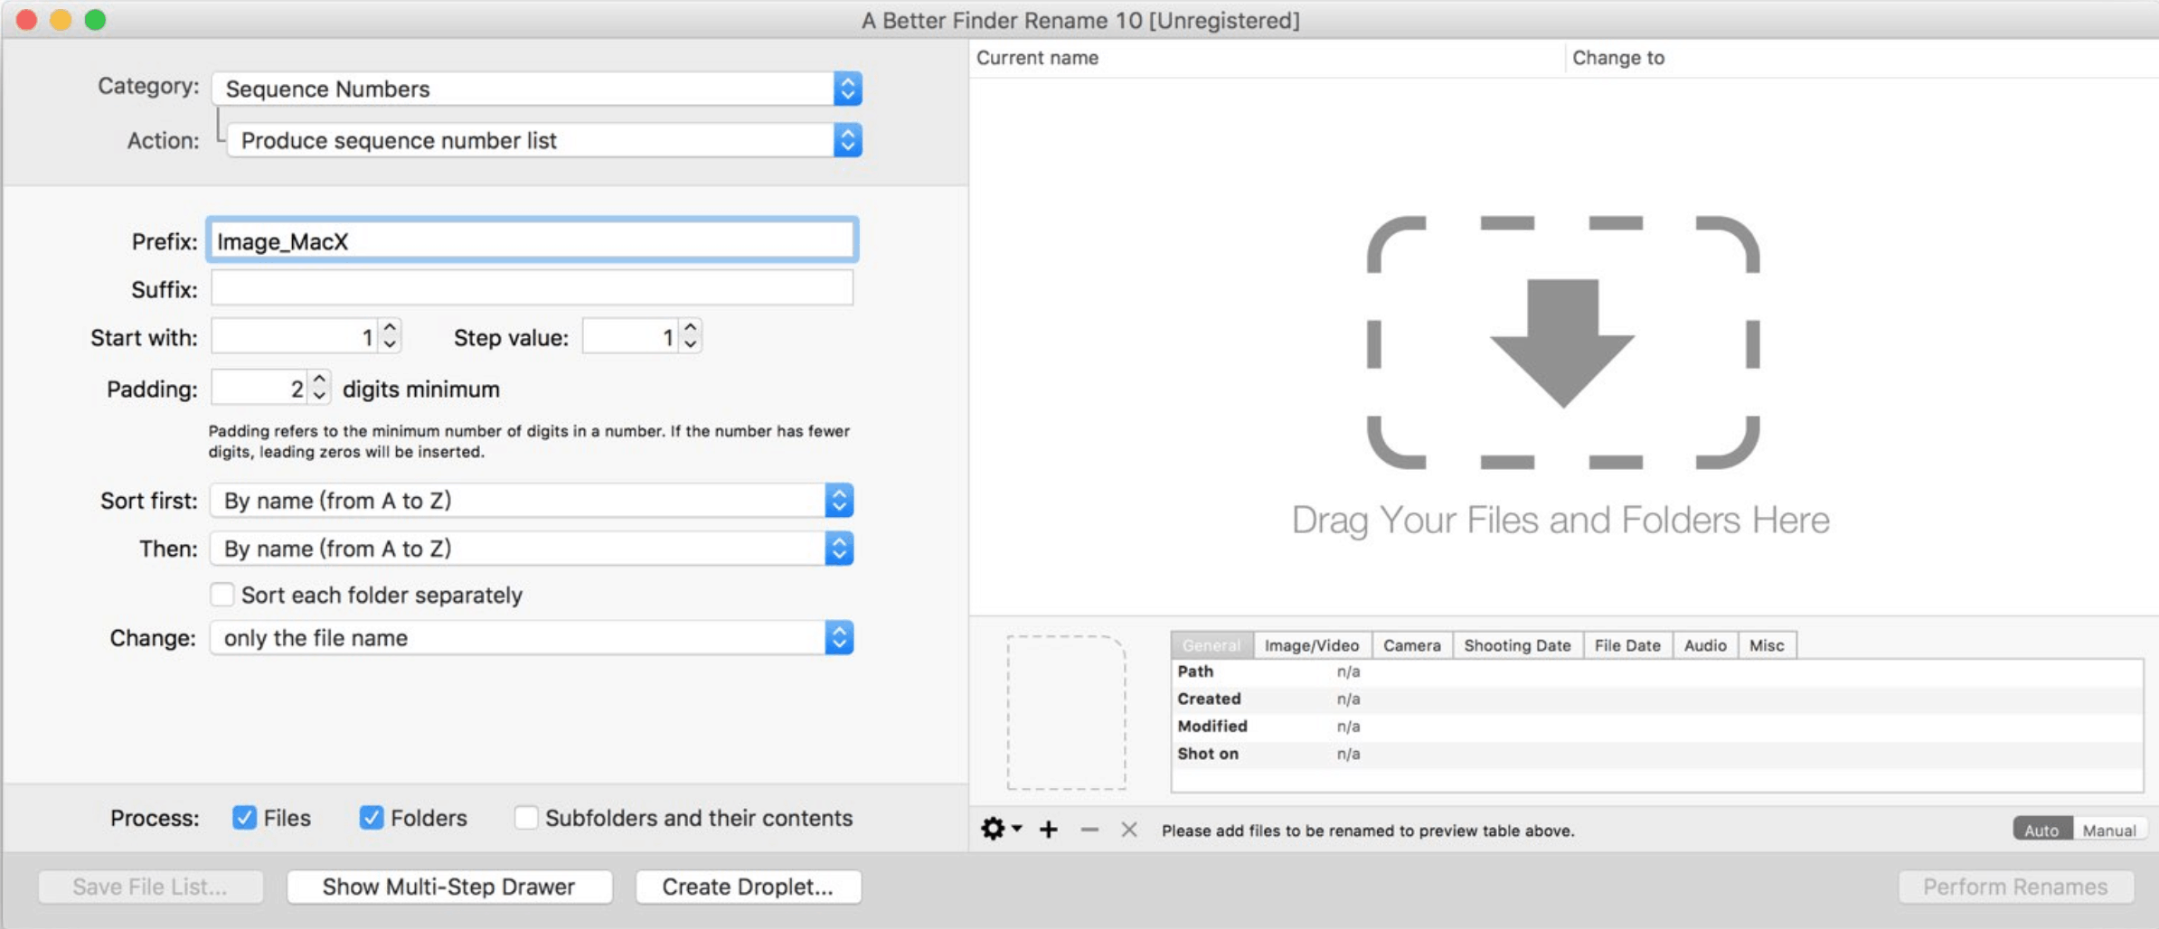Check Subfolders and their contents
Screen dimensions: 2159x929
click(526, 818)
